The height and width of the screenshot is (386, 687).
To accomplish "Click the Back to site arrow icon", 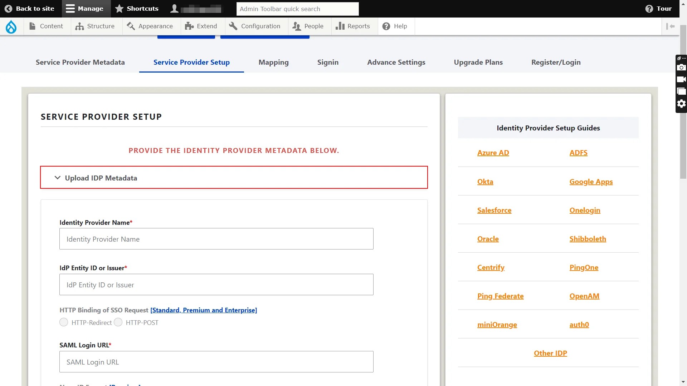I will click(x=9, y=9).
